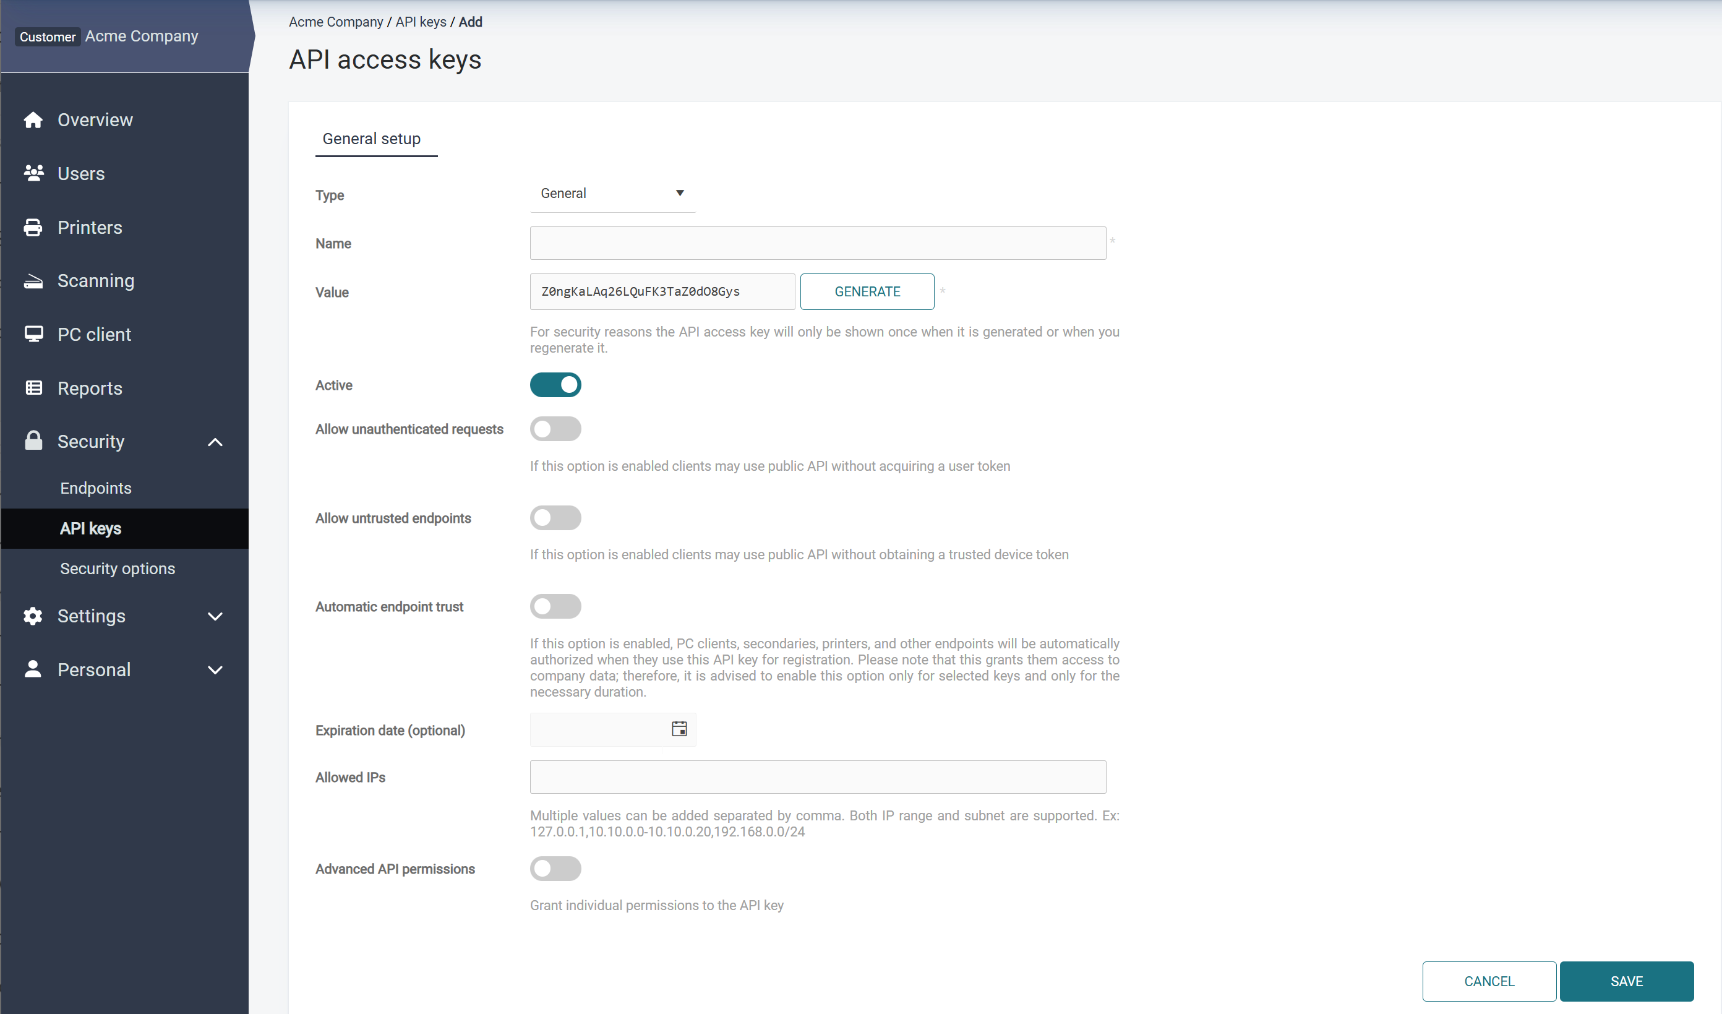The image size is (1722, 1014).
Task: Open the Overview home icon
Action: tap(33, 119)
